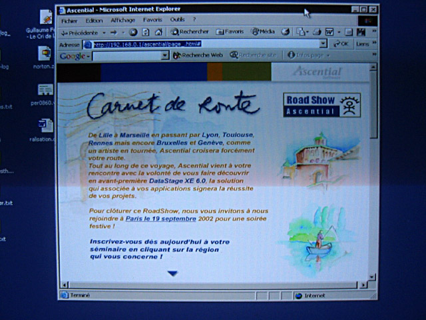Click the Internet Explorer title bar icon
The width and height of the screenshot is (426, 320).
click(63, 11)
